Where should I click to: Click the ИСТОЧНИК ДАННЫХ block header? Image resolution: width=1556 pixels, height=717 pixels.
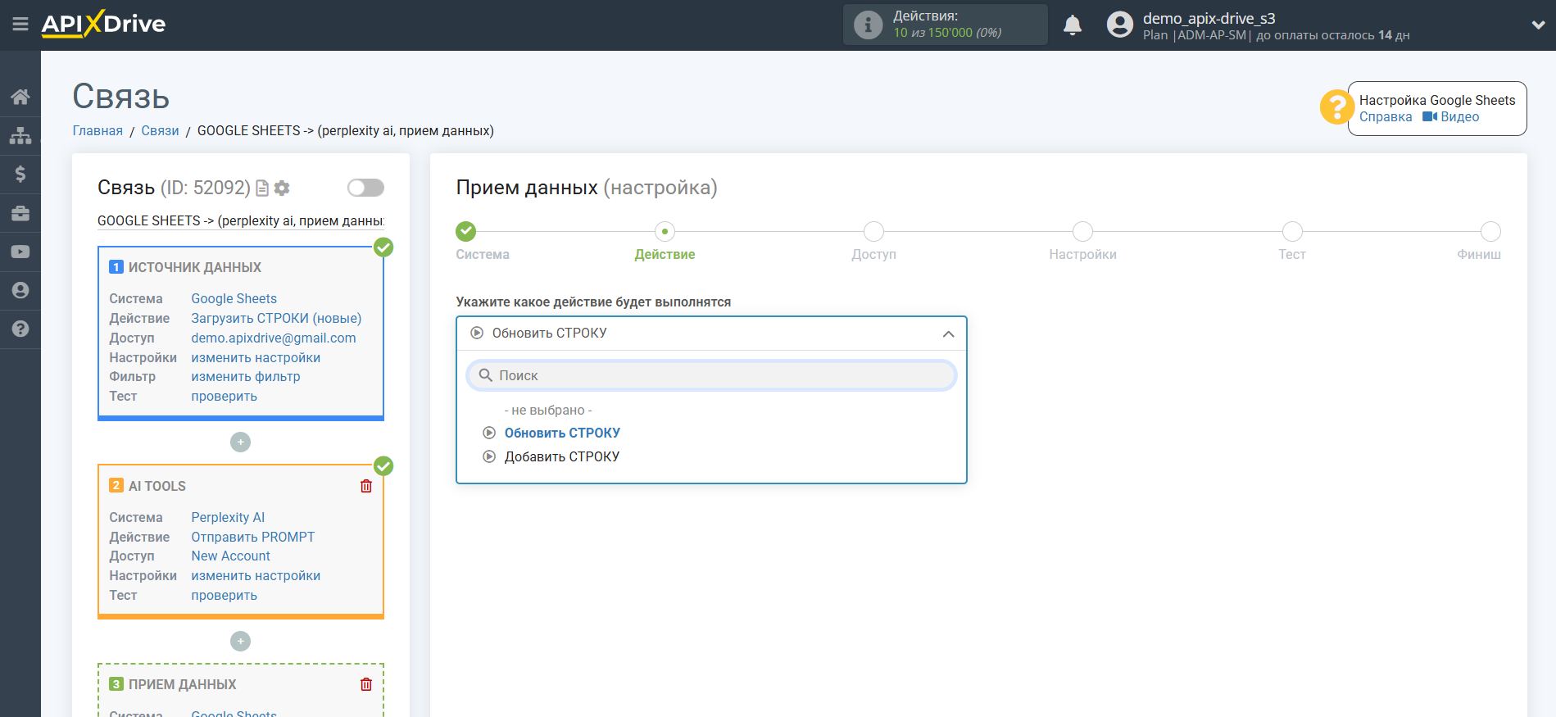click(x=194, y=267)
